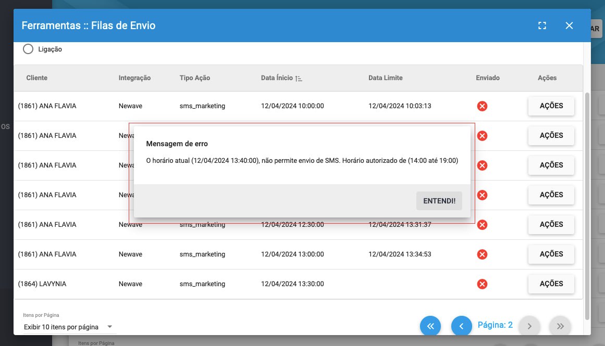Click the Integração column header

[134, 78]
